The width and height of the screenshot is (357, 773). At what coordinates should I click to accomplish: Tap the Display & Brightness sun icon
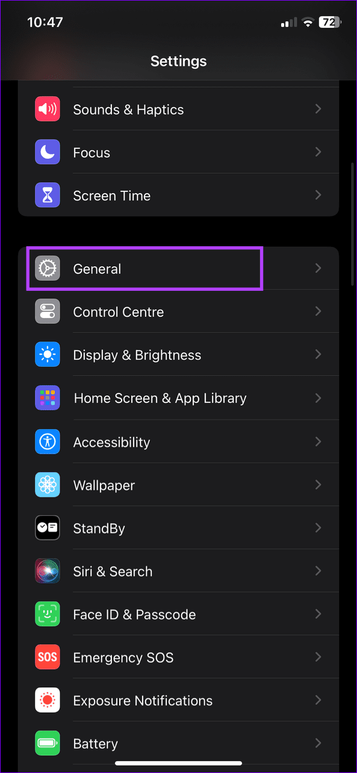[x=47, y=354]
